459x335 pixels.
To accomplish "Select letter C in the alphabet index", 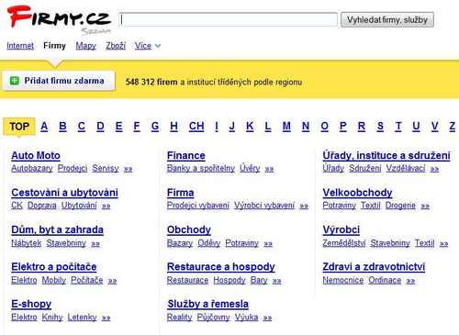I will coord(82,127).
